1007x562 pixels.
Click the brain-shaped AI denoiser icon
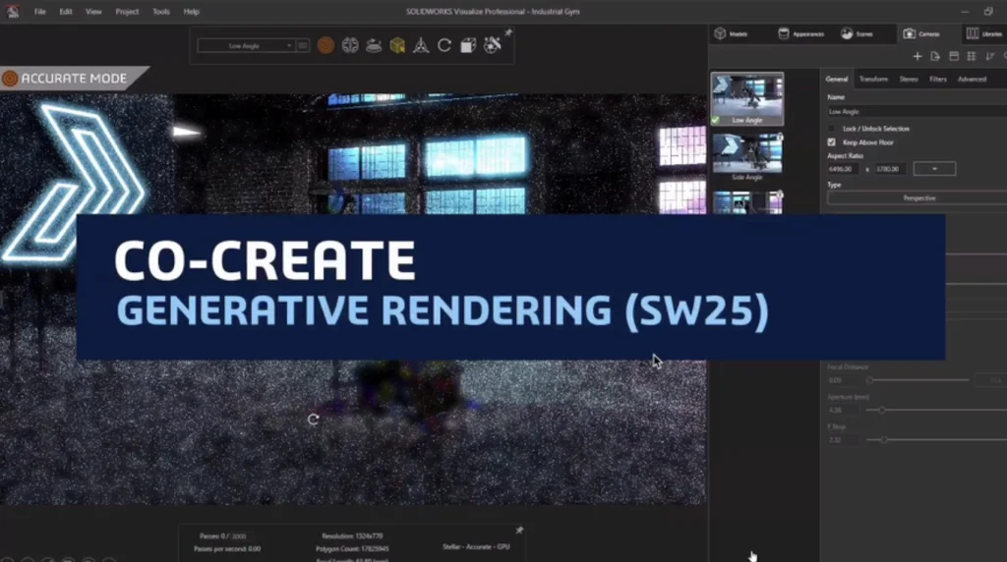click(350, 45)
